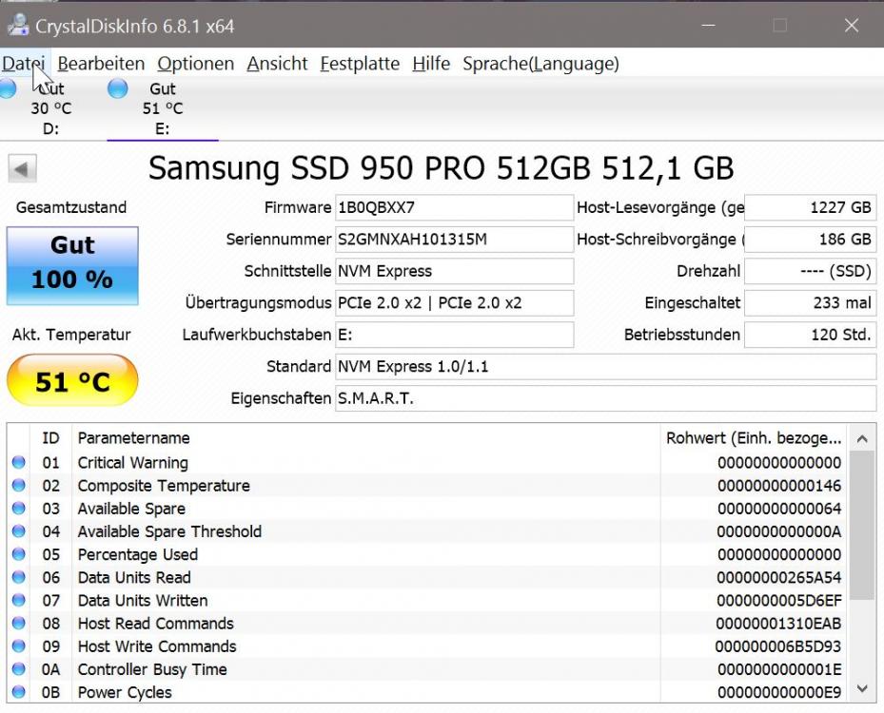This screenshot has height=713, width=884.
Task: Open the Datei menu
Action: coord(23,64)
